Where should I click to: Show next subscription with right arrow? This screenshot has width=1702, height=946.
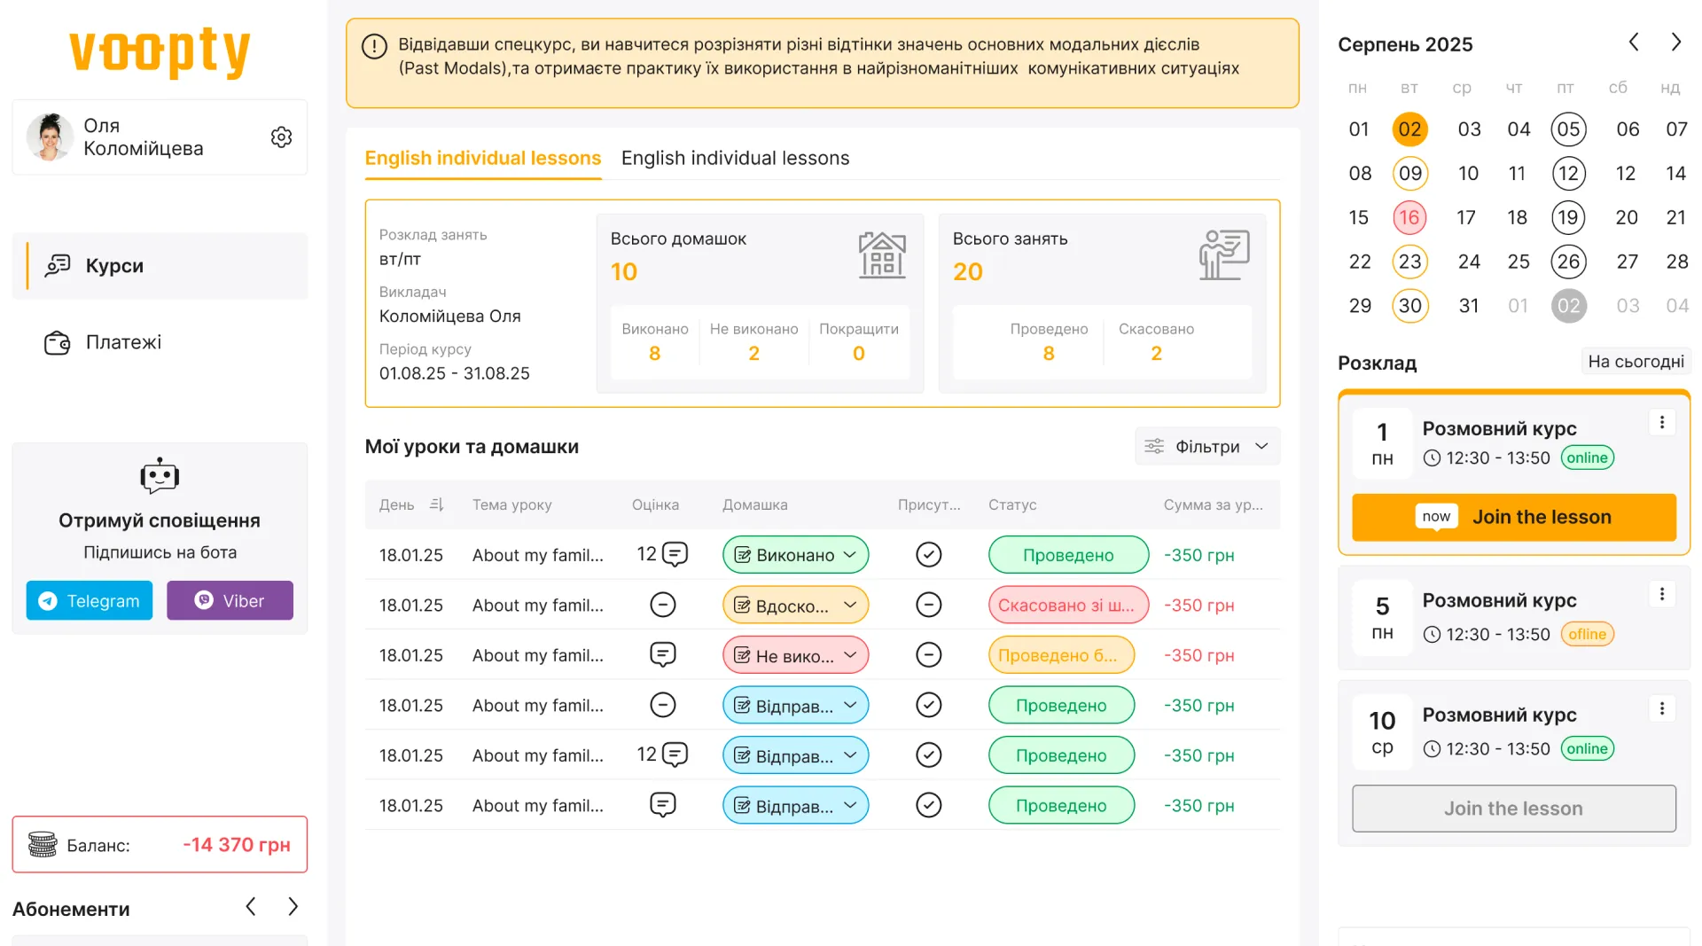tap(293, 906)
